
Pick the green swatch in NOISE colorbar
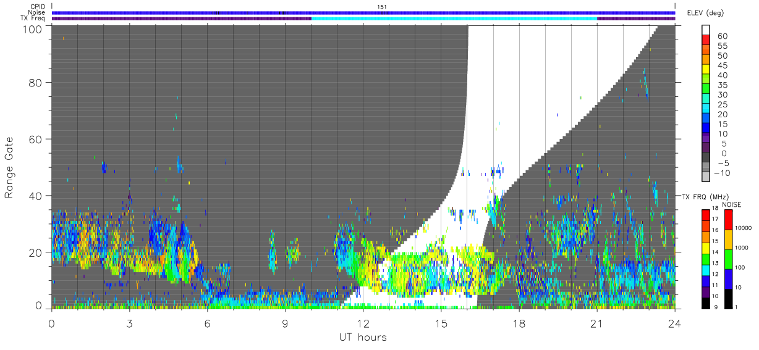(728, 259)
